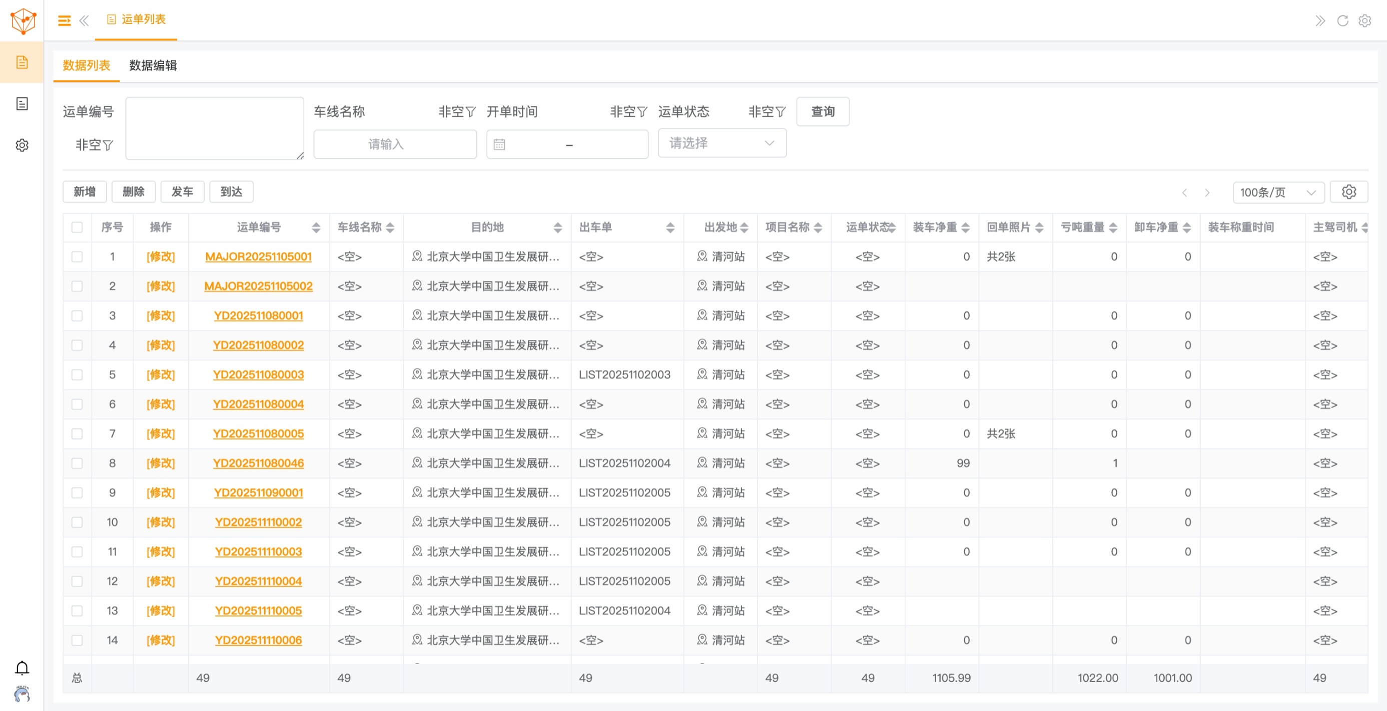The width and height of the screenshot is (1387, 711).
Task: Click the 查询 query button
Action: tap(822, 111)
